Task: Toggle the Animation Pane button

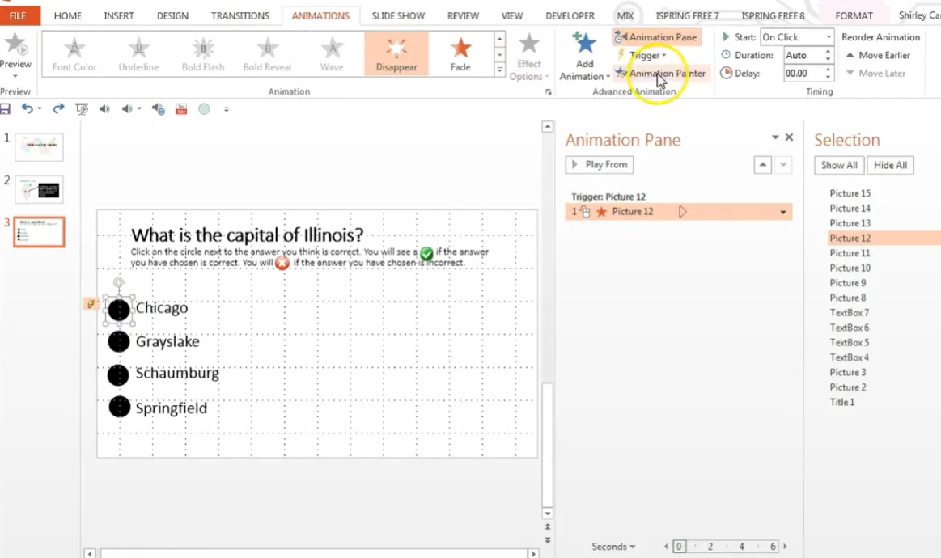Action: pyautogui.click(x=656, y=37)
